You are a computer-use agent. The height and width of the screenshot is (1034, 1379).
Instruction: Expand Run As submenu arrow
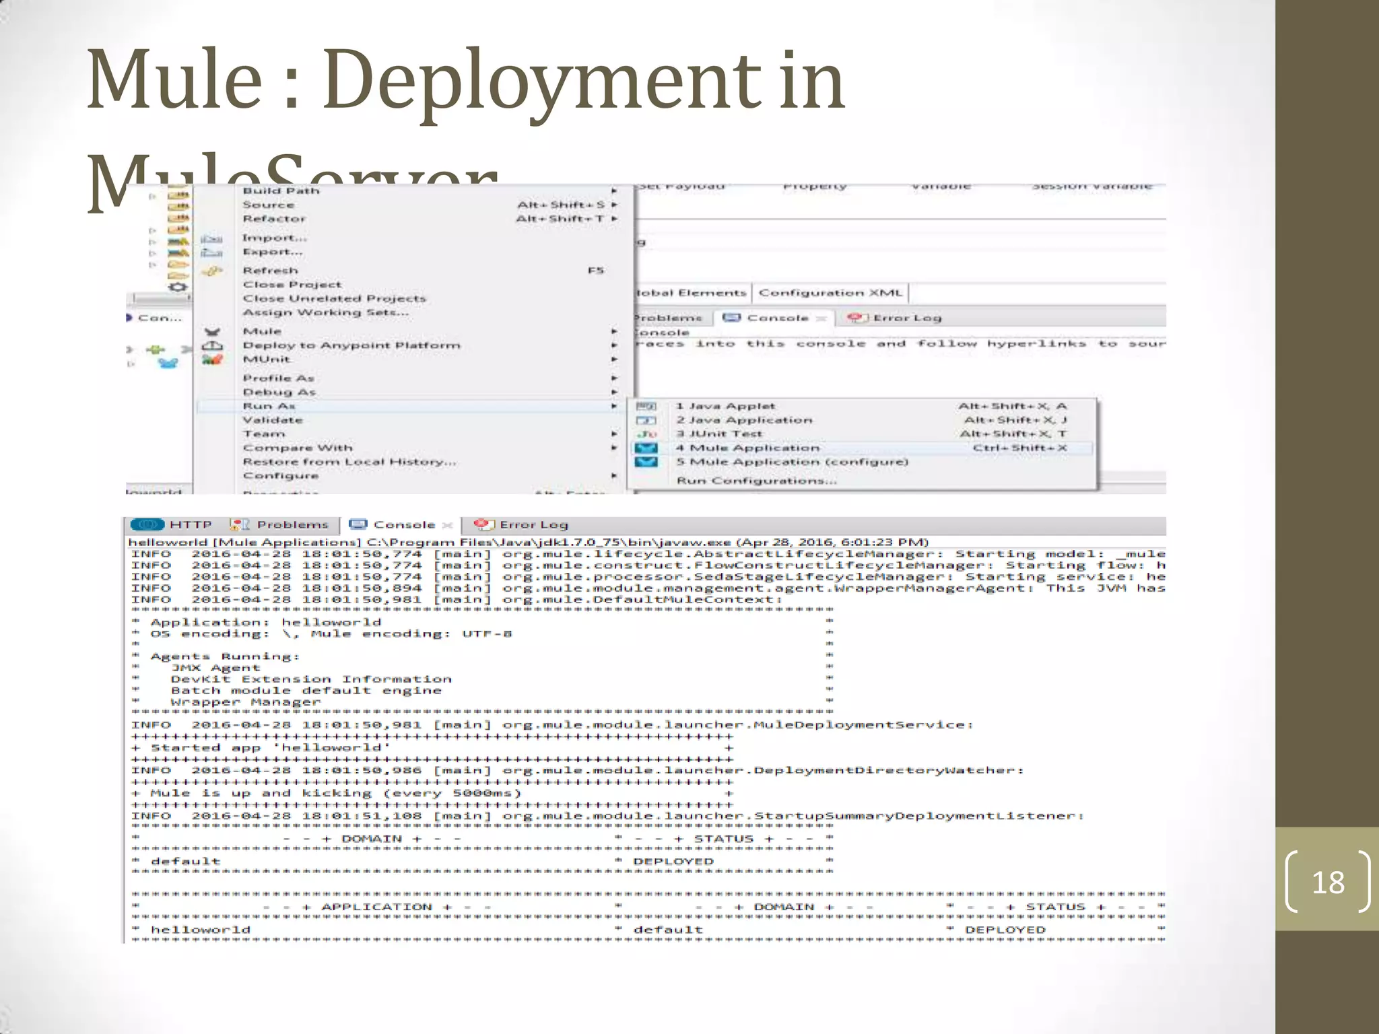tap(614, 406)
